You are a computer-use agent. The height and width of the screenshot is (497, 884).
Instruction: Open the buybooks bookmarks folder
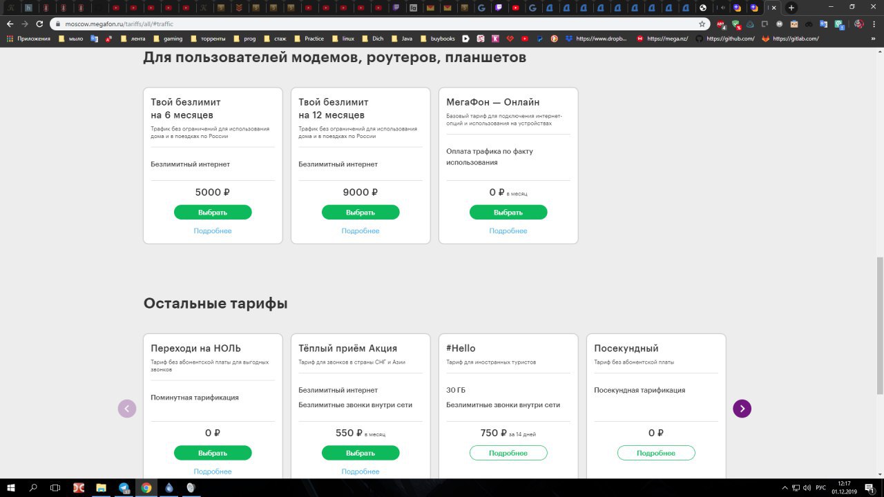pos(437,39)
